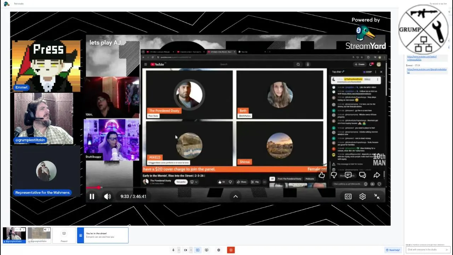This screenshot has width=453, height=255.
Task: Select the Podcasts filter chip
Action: tap(310, 179)
